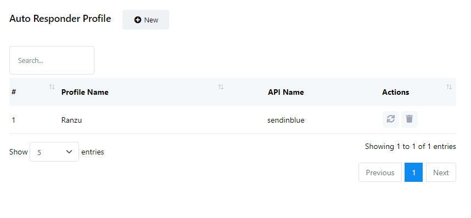Sort by the # column arrows icon
Viewport: 471px width, 218px height.
pyautogui.click(x=52, y=87)
